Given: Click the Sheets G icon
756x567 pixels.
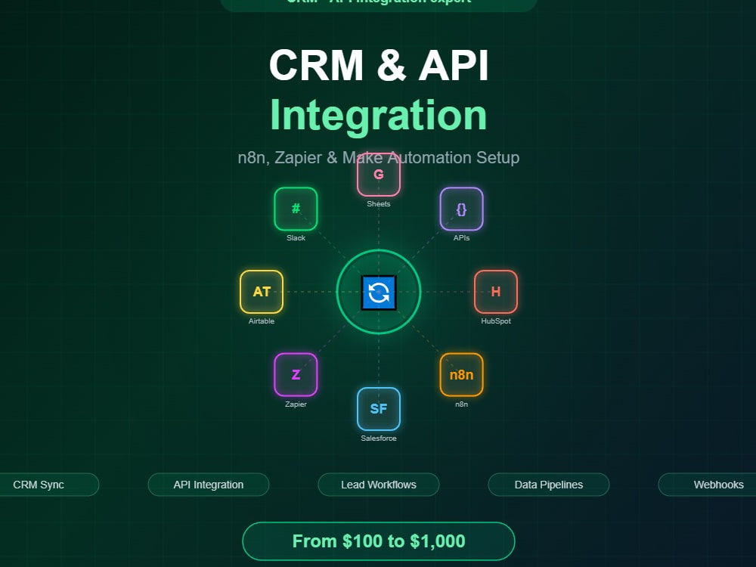Looking at the screenshot, I should coord(379,175).
